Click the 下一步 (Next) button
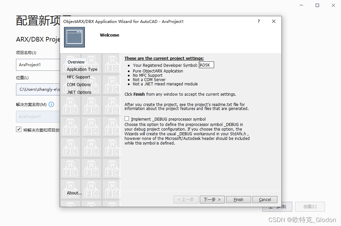Screen dimensions: 341x226 [212, 199]
